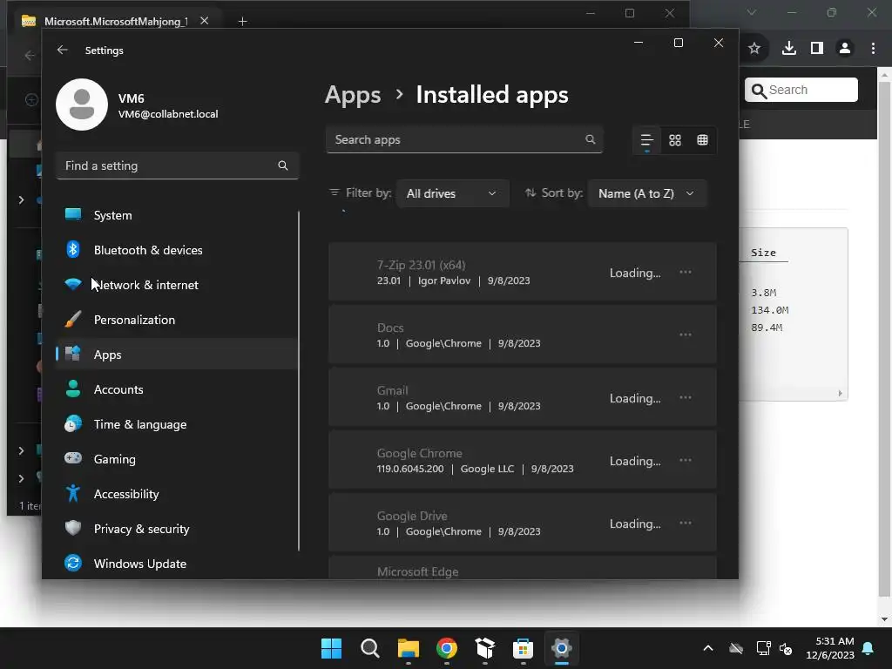Click the Find a setting magnifier
This screenshot has height=669, width=892.
(283, 166)
